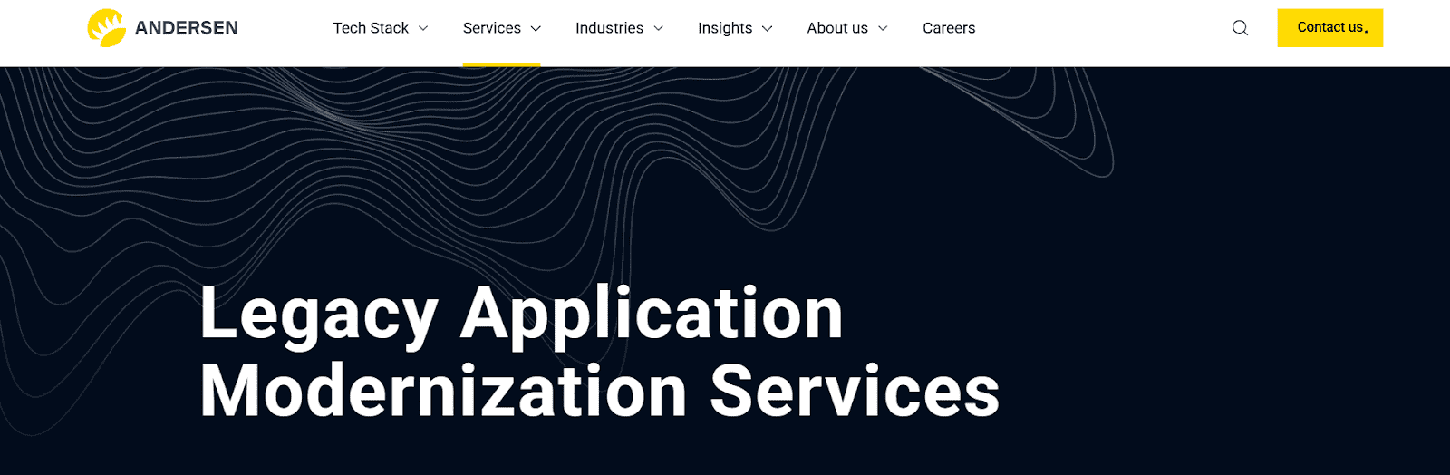The image size is (1450, 475).
Task: Click the "Modernization Services" heading line
Action: point(599,392)
